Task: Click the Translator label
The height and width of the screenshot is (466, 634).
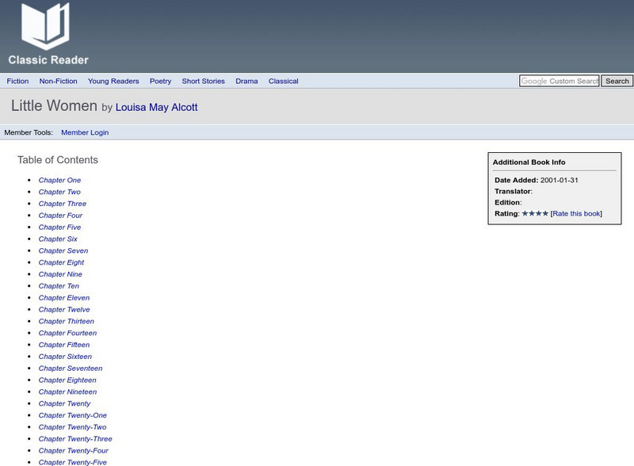Action: (514, 191)
